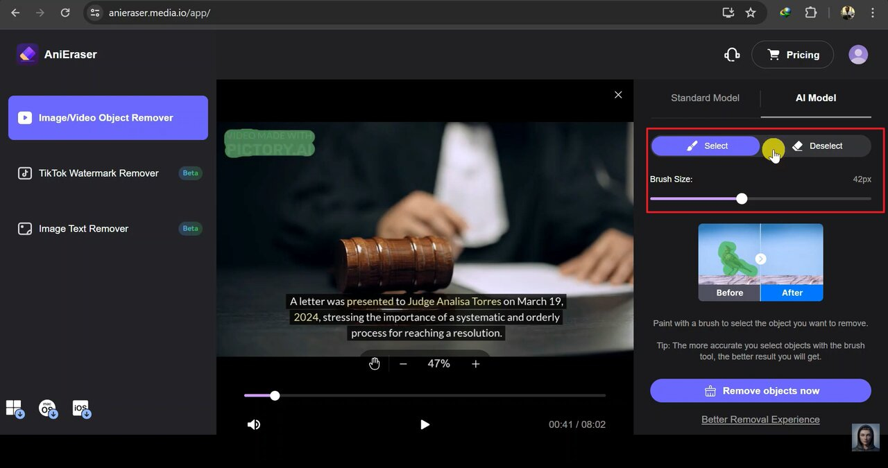Screen dimensions: 888x468
Task: Select the hand pan tool
Action: point(375,364)
